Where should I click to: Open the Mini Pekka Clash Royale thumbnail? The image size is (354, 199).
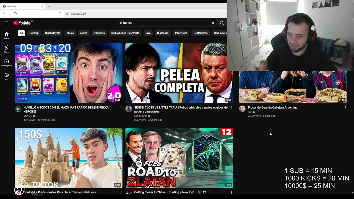(x=69, y=73)
